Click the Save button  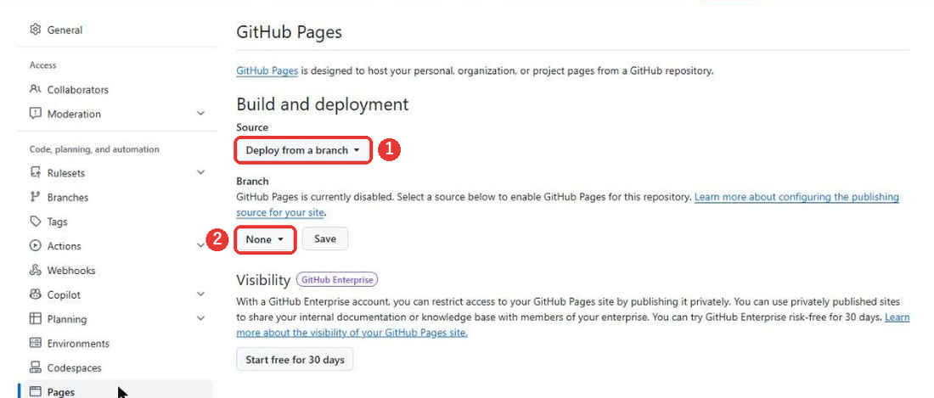(325, 238)
